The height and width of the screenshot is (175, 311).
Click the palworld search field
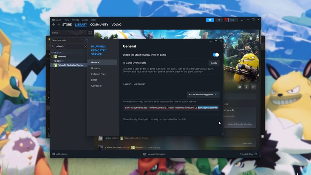69,46
